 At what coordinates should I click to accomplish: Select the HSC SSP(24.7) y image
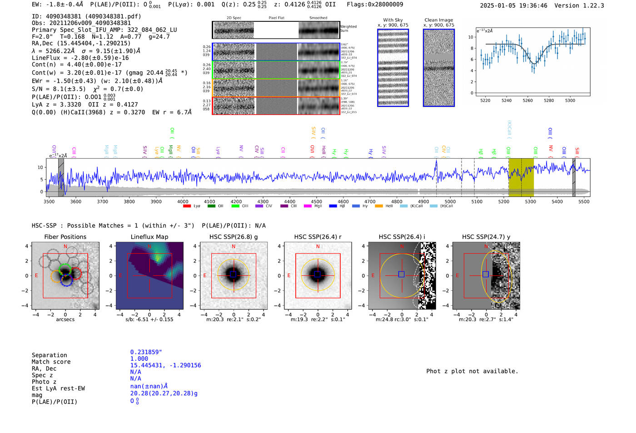(486, 276)
